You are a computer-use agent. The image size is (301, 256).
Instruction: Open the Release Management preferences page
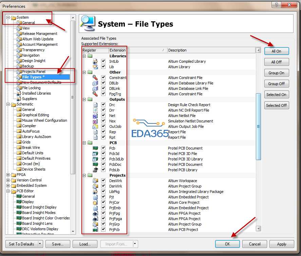click(x=40, y=34)
